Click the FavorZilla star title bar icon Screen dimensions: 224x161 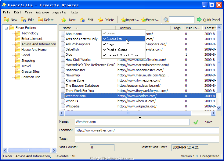4,5
